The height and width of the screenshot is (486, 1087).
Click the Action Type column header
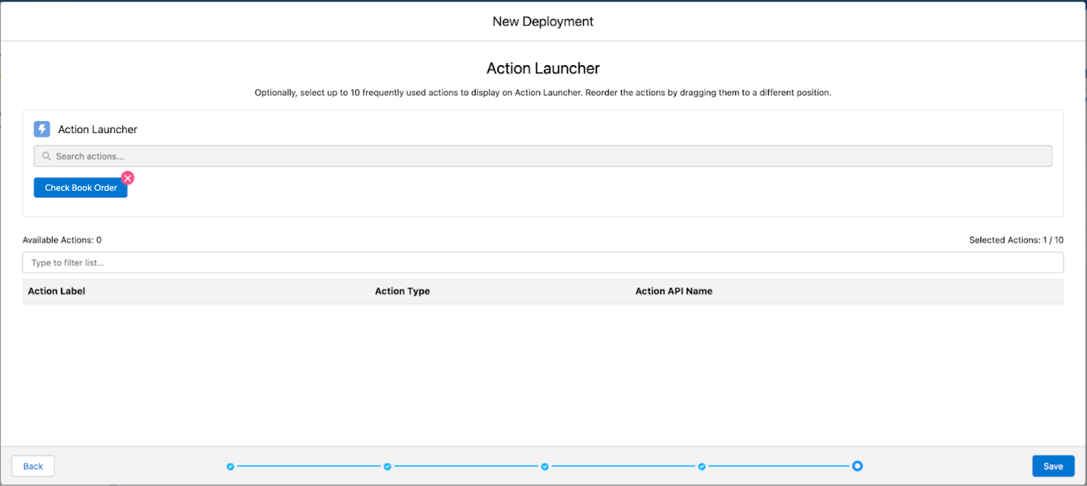[x=402, y=291]
